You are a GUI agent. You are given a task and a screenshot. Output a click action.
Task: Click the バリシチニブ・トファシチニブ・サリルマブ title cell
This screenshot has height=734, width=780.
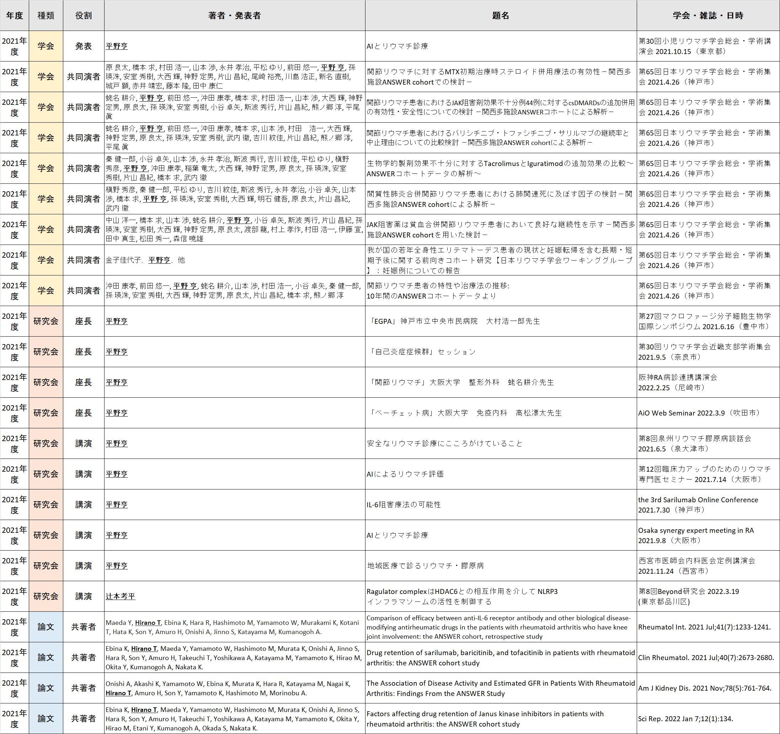[x=501, y=138]
